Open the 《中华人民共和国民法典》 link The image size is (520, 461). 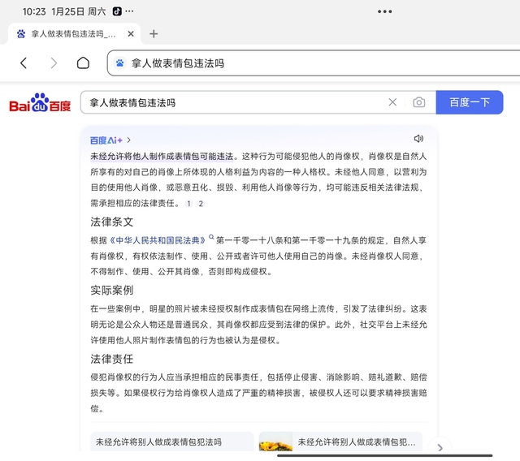(x=158, y=240)
